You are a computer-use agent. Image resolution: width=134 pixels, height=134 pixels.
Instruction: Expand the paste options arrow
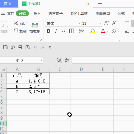pyautogui.click(x=9, y=31)
